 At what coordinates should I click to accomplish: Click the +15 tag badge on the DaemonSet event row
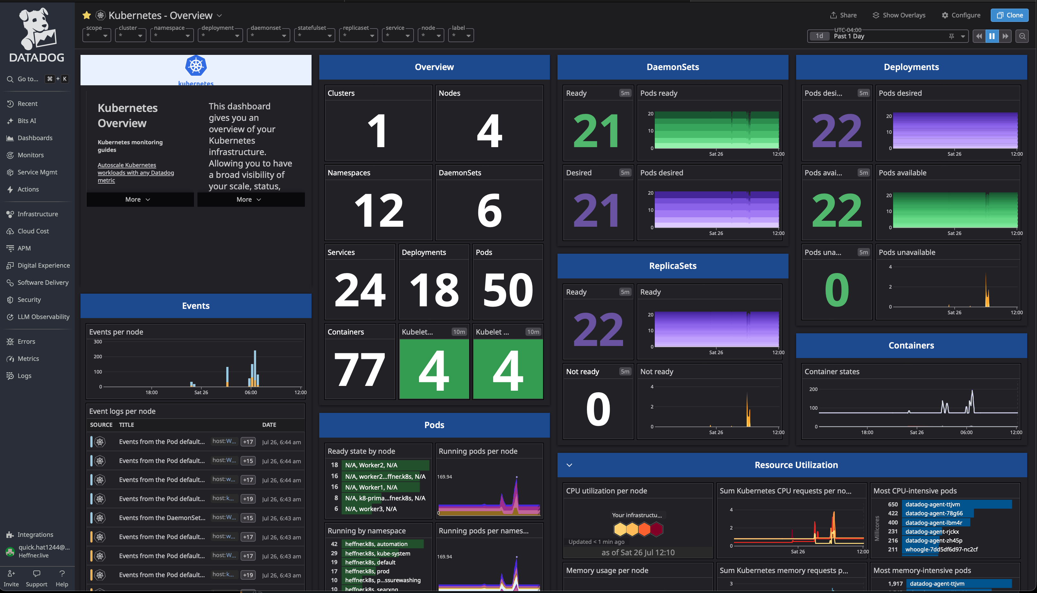tap(248, 518)
